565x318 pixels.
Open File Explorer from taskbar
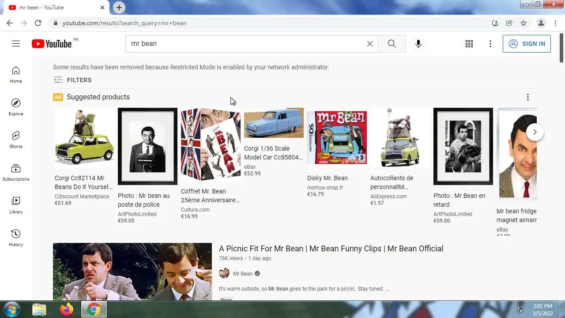[39, 310]
